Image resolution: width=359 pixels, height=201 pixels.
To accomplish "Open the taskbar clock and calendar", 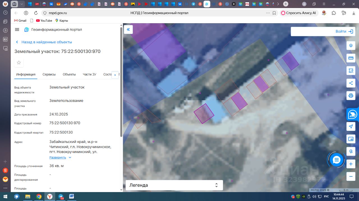I will [x=339, y=197].
